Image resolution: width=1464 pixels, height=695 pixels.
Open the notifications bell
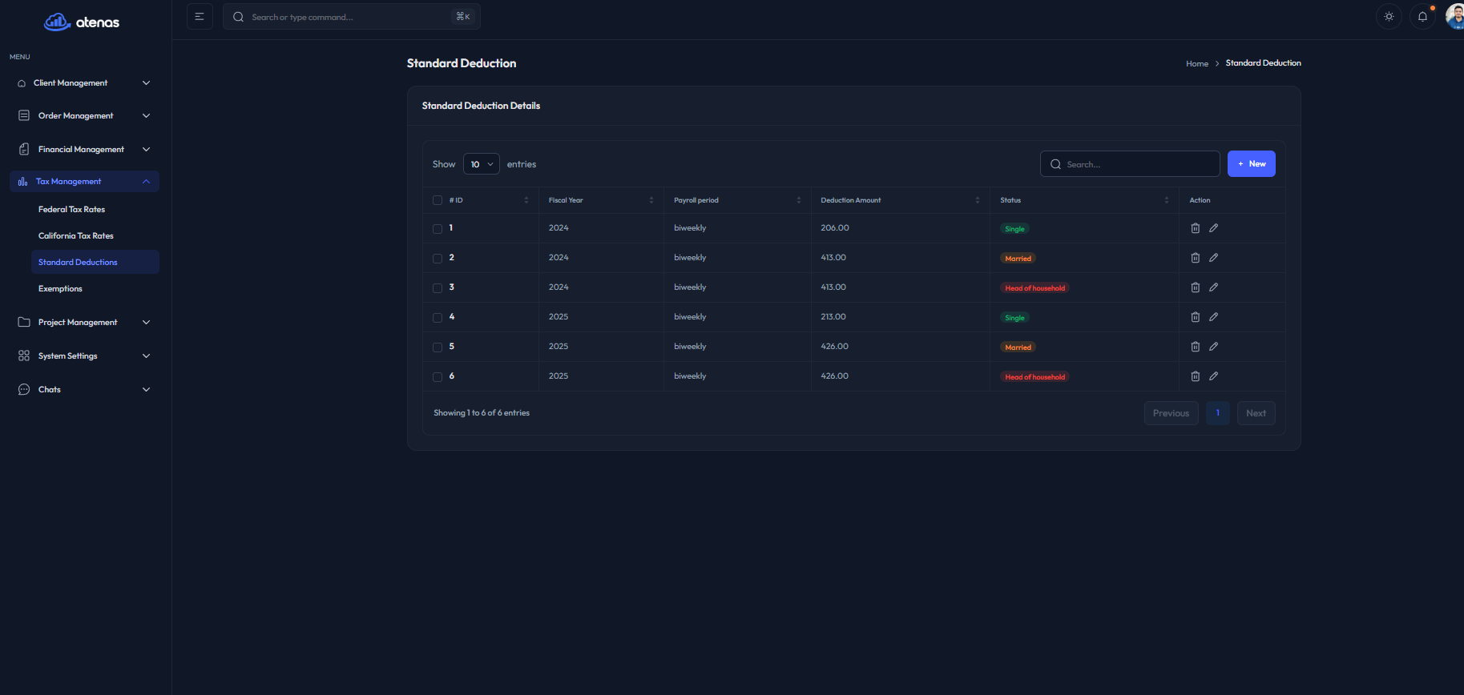1422,17
